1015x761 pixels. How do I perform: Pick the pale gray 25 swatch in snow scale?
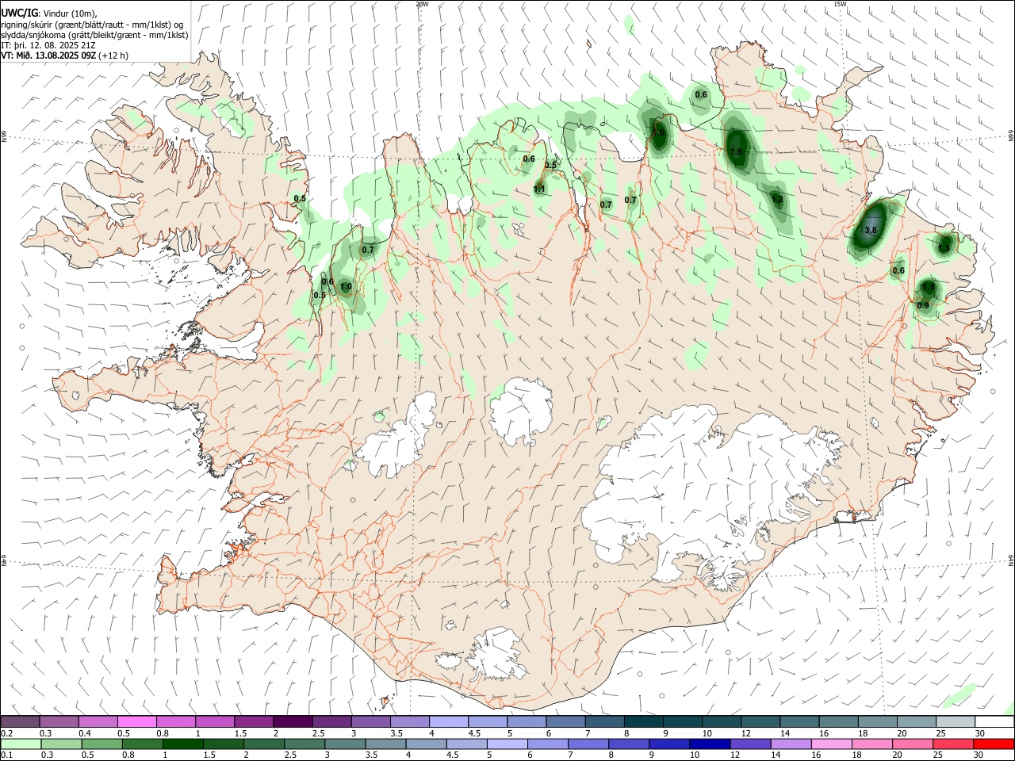pyautogui.click(x=956, y=721)
